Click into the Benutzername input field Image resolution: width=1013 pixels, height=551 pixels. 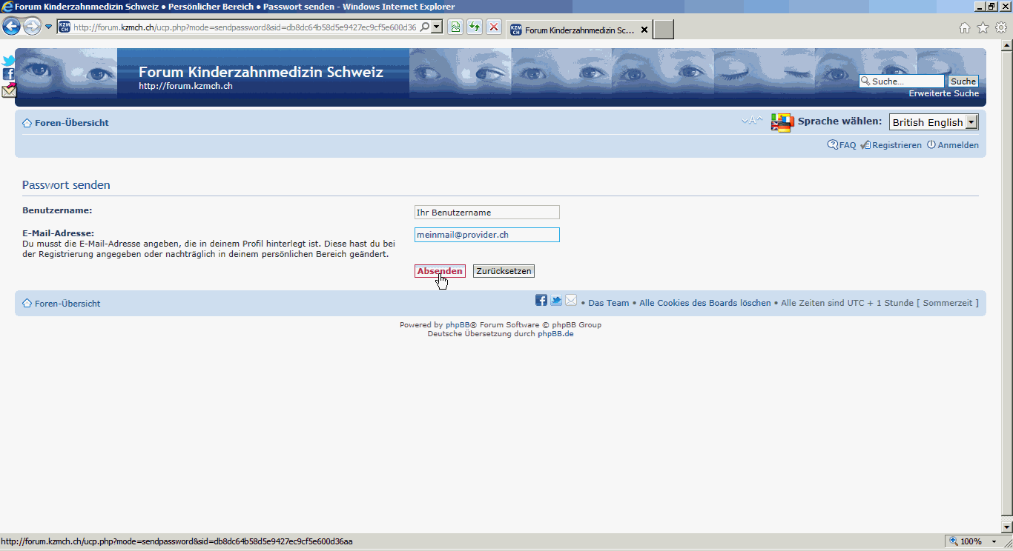(x=486, y=213)
